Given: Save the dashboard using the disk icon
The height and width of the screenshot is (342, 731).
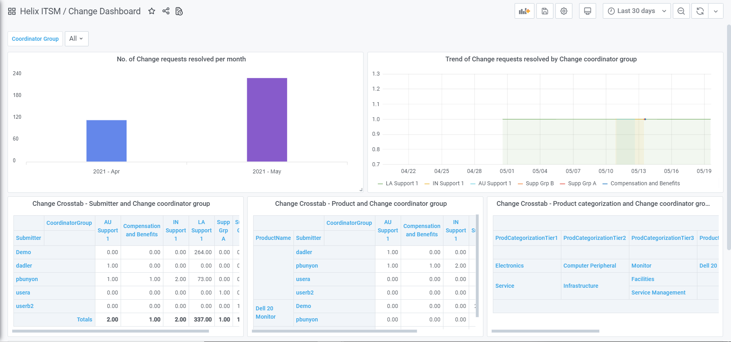Looking at the screenshot, I should coord(545,11).
